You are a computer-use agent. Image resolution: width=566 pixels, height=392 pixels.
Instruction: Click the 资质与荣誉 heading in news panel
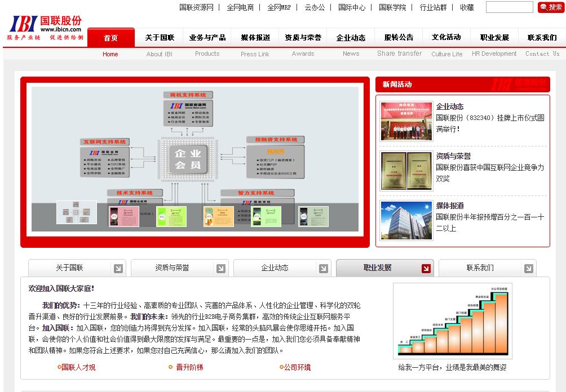[453, 156]
